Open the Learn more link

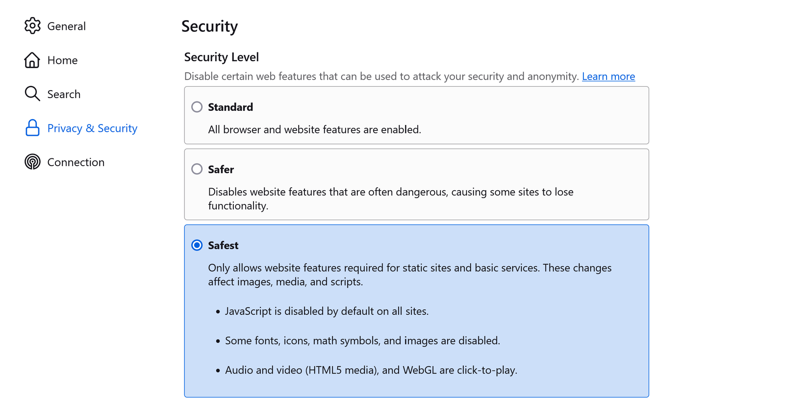[x=608, y=76]
